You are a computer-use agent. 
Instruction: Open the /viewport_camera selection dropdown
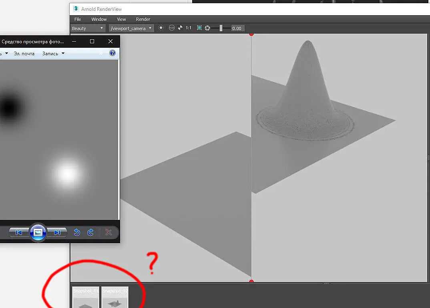tap(131, 28)
